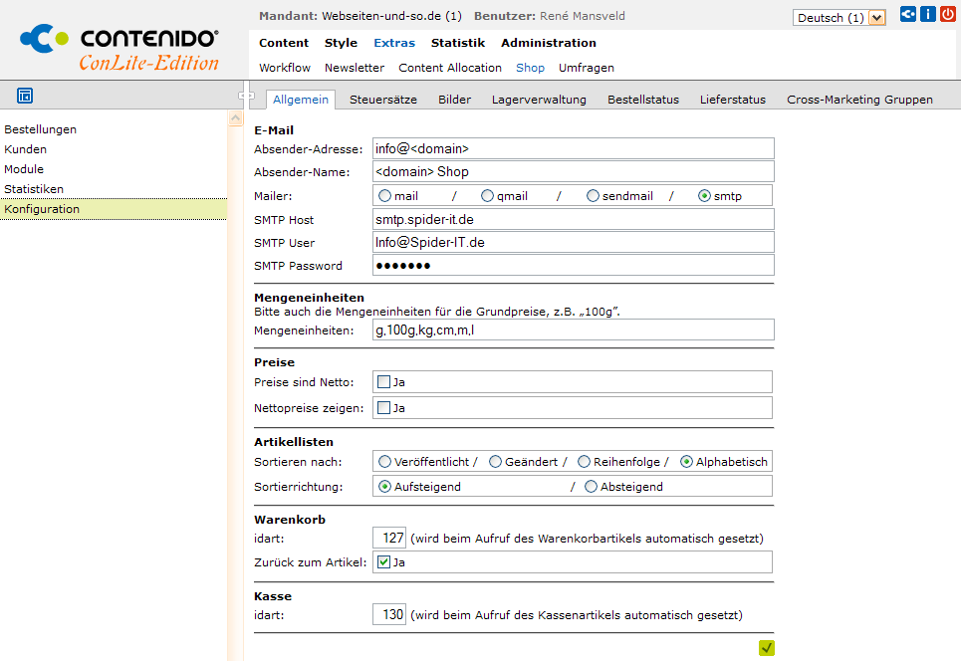
Task: Switch to the Steuersätze tab
Action: pyautogui.click(x=382, y=100)
